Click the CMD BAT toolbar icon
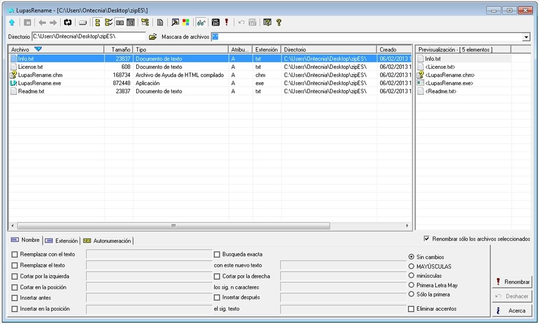 pos(215,23)
